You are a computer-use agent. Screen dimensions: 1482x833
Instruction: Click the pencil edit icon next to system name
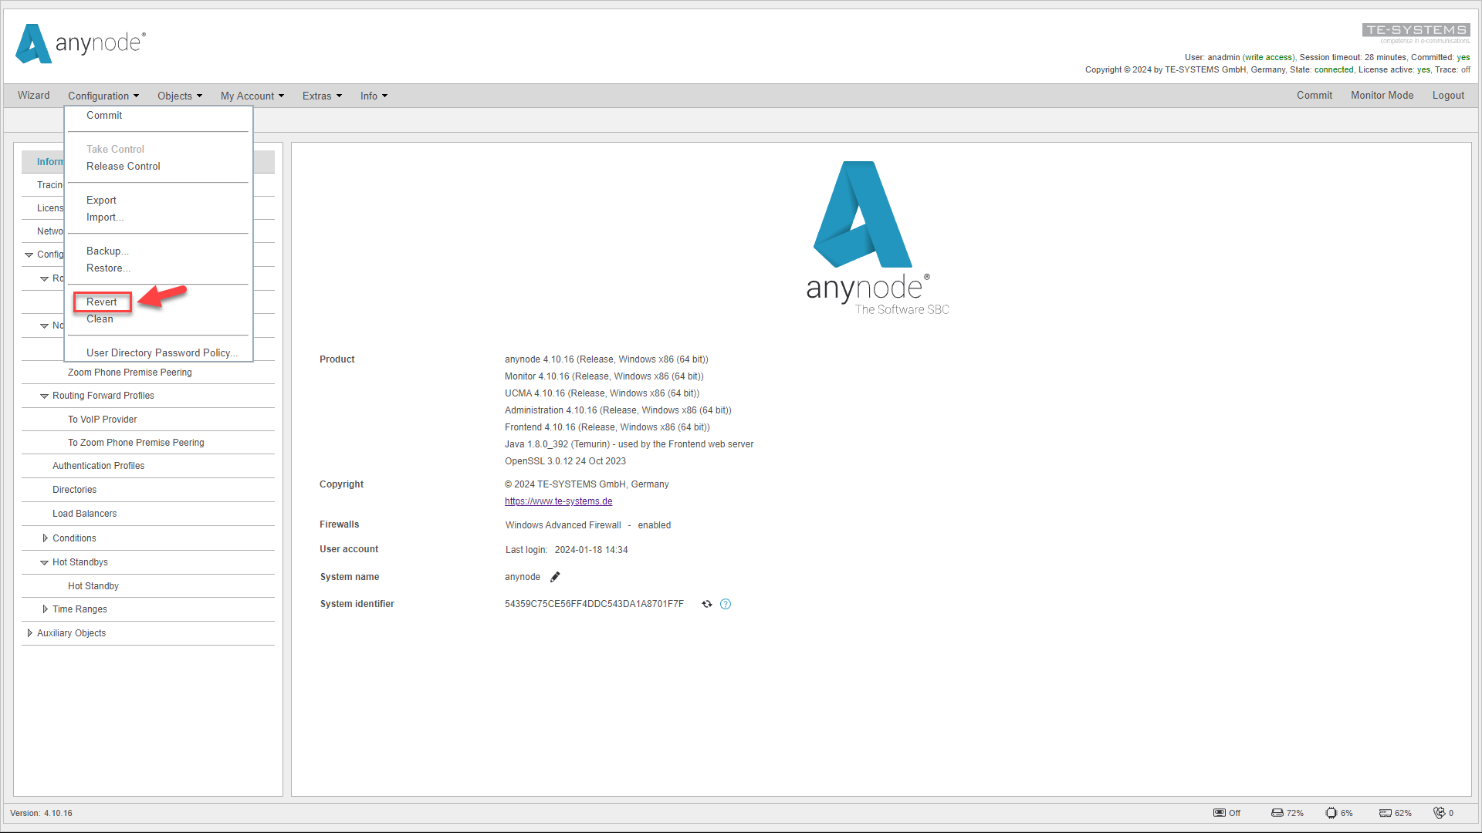pyautogui.click(x=556, y=577)
